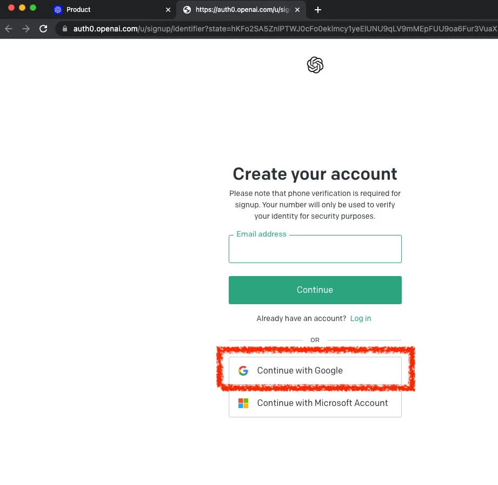Screen dimensions: 498x485
Task: Focus the Email address field
Action: (x=315, y=249)
